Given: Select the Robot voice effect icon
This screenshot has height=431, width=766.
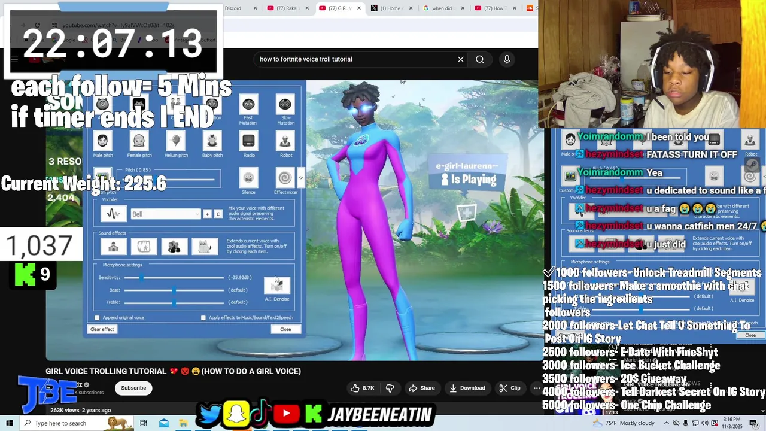Looking at the screenshot, I should click(x=285, y=141).
